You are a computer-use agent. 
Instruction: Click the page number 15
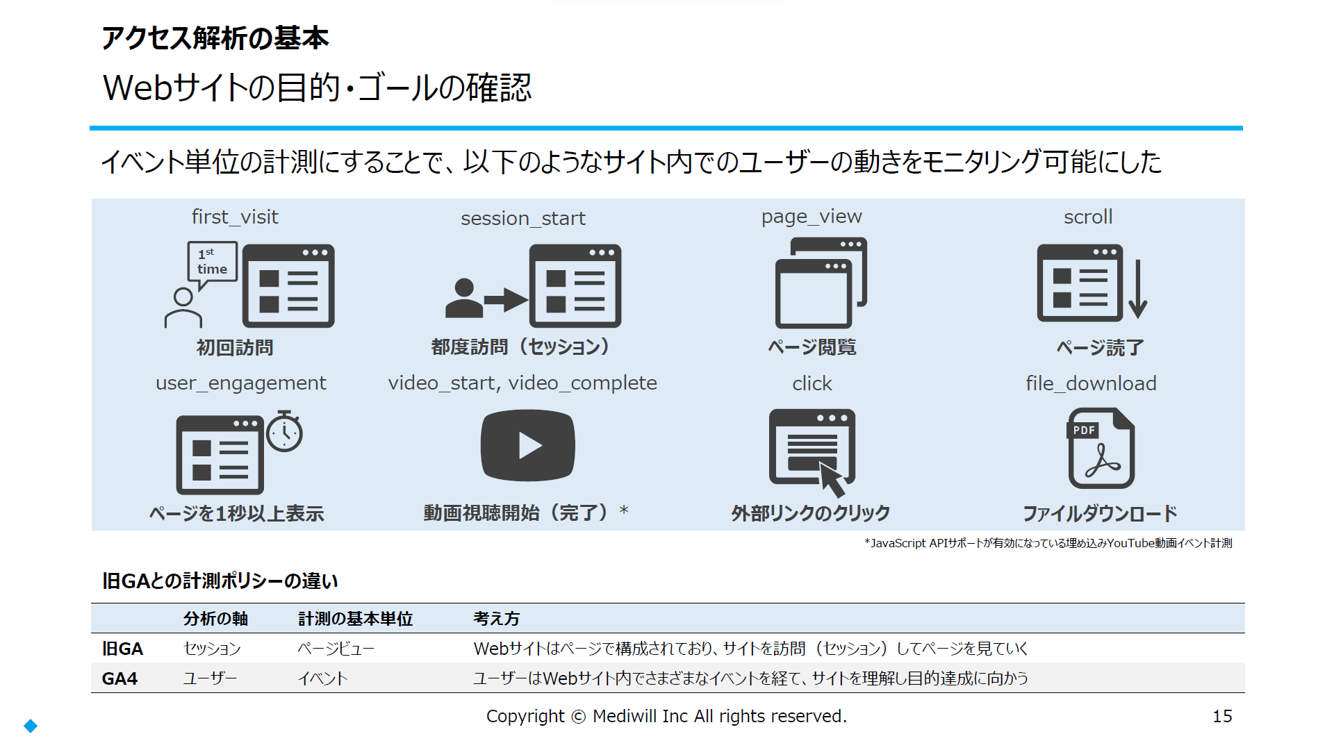click(x=1222, y=717)
